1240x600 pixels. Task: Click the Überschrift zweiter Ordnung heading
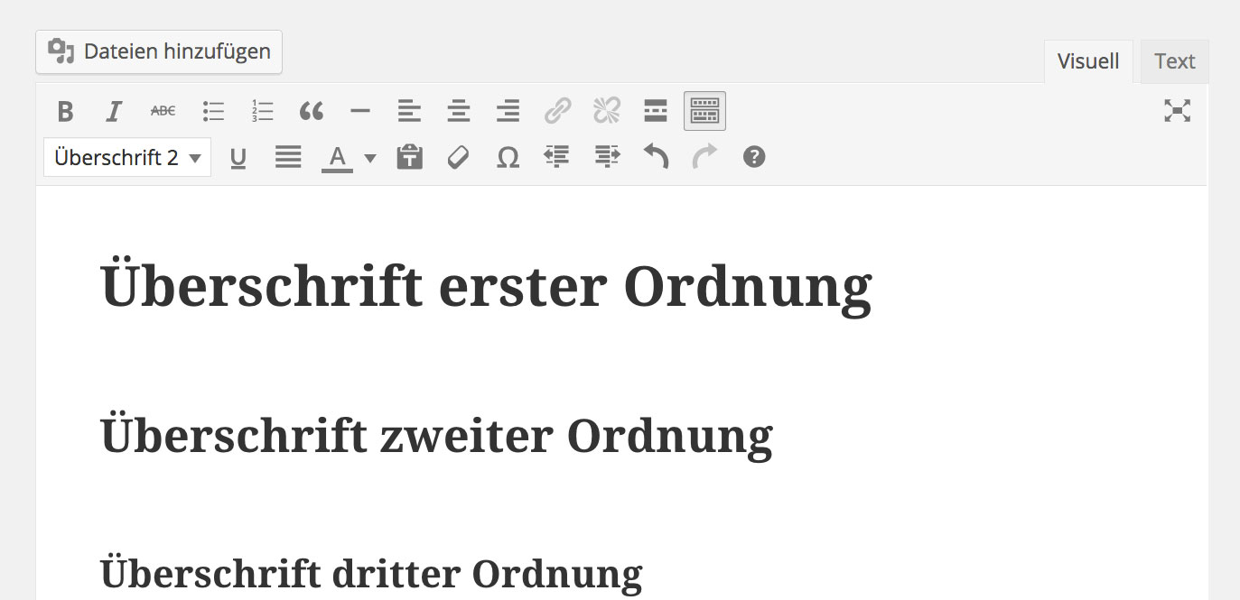click(x=437, y=436)
